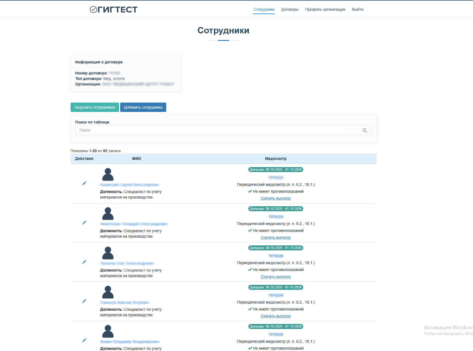Open Профиль организации from the navigation
473x351 pixels.
(325, 9)
